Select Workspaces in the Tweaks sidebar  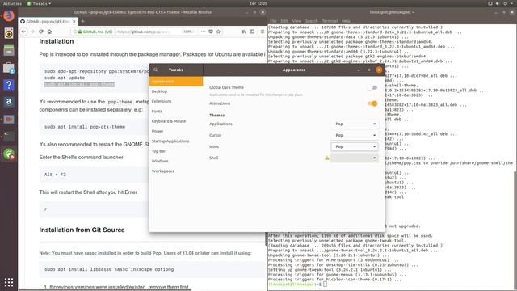(176, 171)
